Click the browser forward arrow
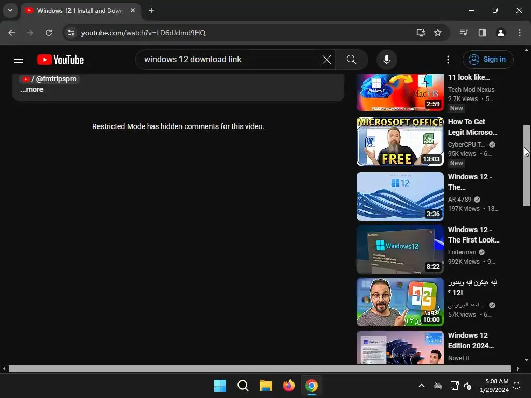Image resolution: width=531 pixels, height=398 pixels. click(30, 33)
